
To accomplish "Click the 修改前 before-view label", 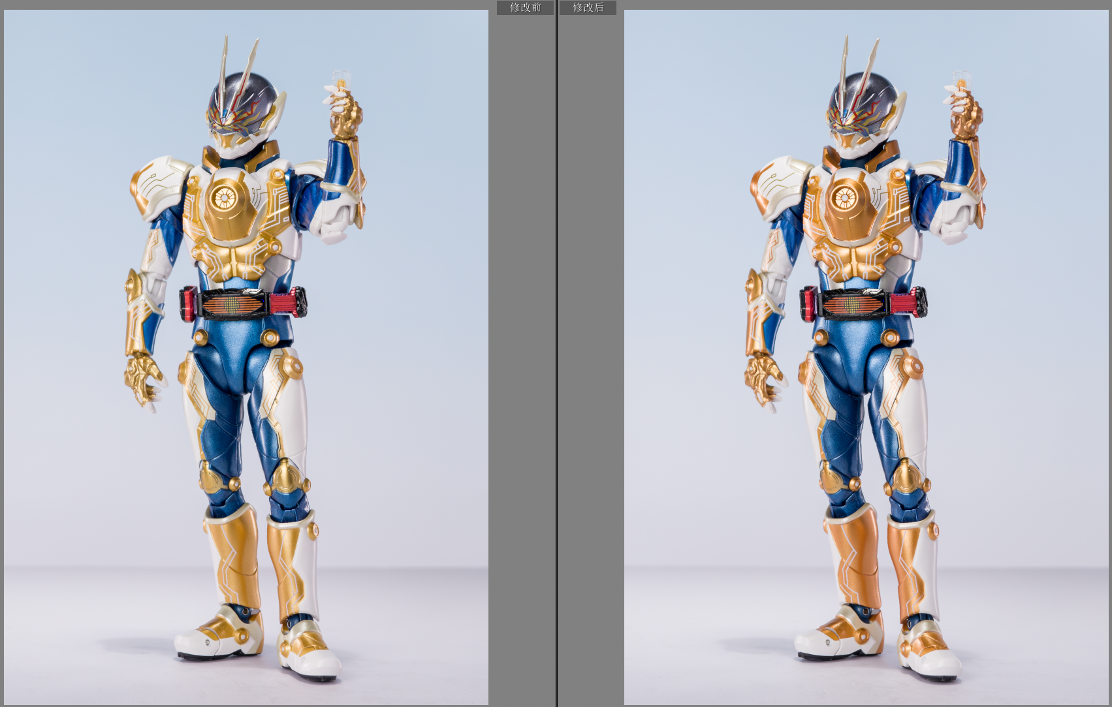I will coord(525,7).
